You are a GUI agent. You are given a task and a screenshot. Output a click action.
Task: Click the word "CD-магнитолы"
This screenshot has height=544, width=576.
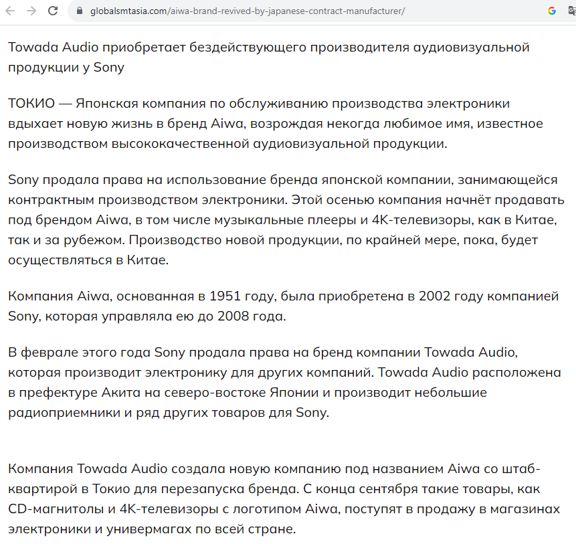tap(57, 509)
